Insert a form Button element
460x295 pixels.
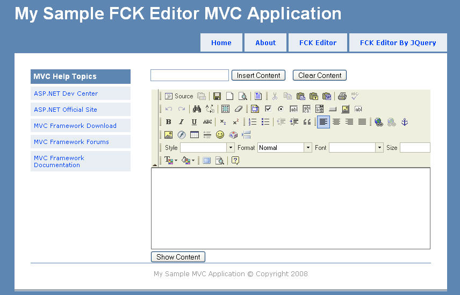(333, 109)
